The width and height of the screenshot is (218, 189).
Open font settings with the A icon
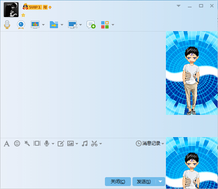point(7,143)
